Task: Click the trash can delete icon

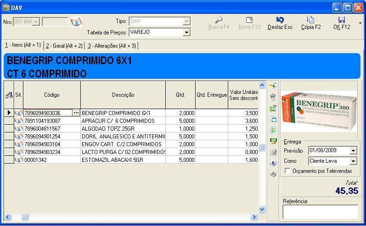Action: [273, 97]
